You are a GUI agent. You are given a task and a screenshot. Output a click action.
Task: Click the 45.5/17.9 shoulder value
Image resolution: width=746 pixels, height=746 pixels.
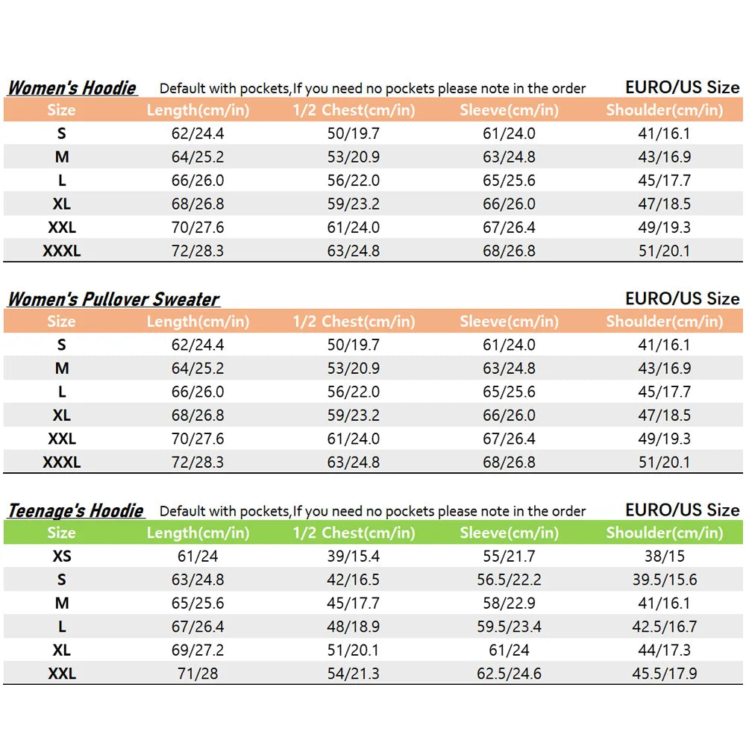click(664, 674)
